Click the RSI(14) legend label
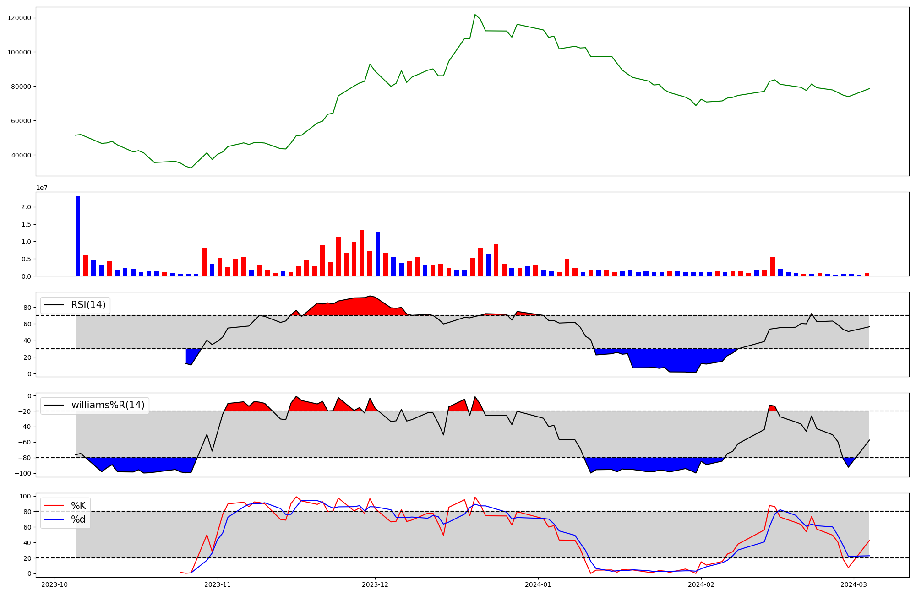The width and height of the screenshot is (916, 595). (x=88, y=305)
